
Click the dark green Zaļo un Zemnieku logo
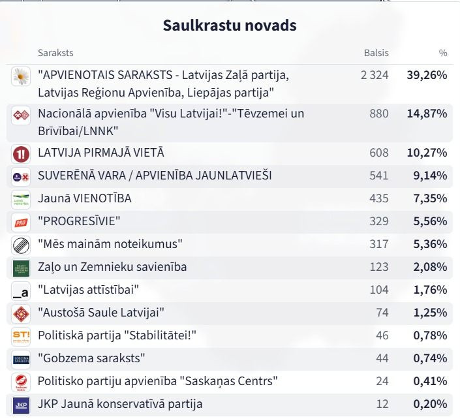(21, 268)
